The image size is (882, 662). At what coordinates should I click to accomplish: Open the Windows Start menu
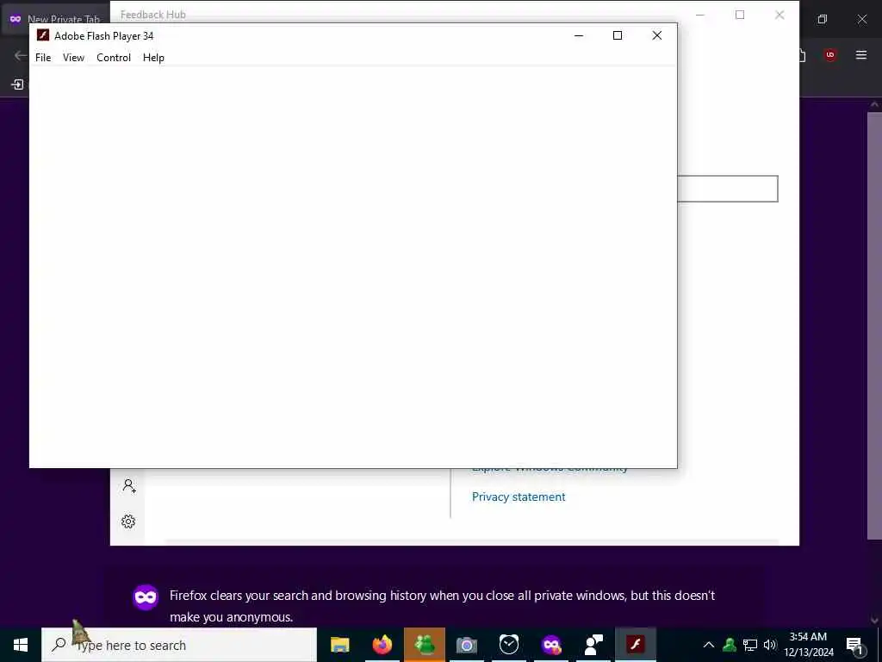coord(21,645)
